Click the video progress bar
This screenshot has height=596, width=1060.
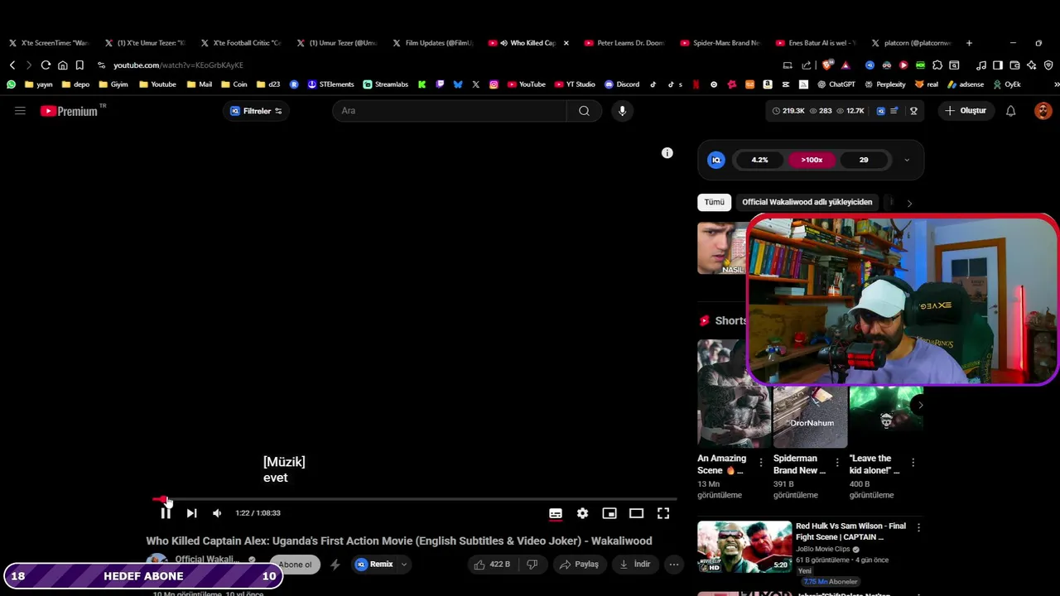click(414, 499)
